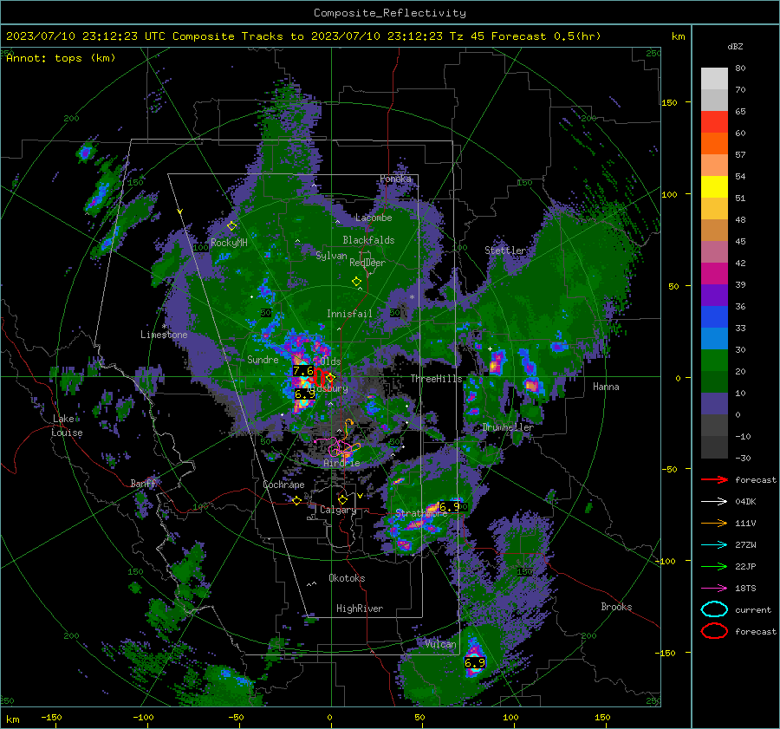
Task: Click the ThreeHills town label
Action: click(436, 379)
